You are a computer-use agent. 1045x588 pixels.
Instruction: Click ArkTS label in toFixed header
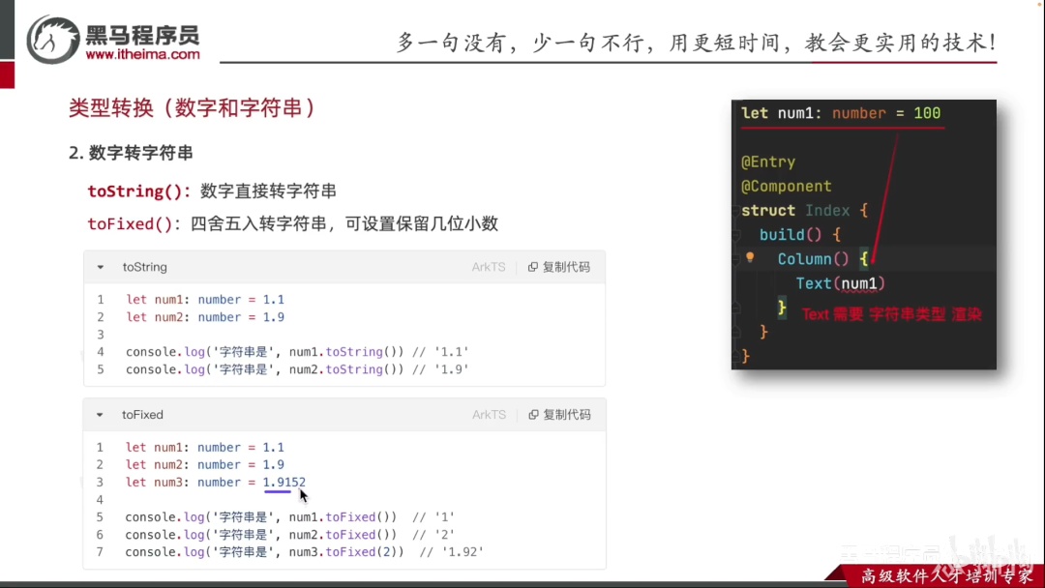[x=490, y=415]
